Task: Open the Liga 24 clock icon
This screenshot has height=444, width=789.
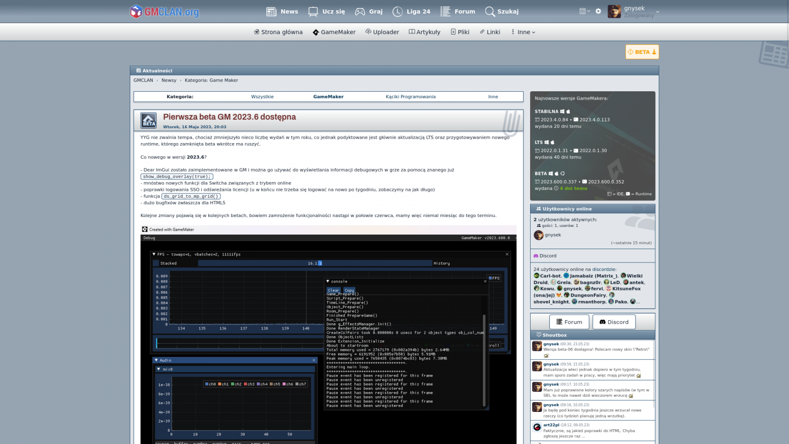Action: tap(397, 11)
